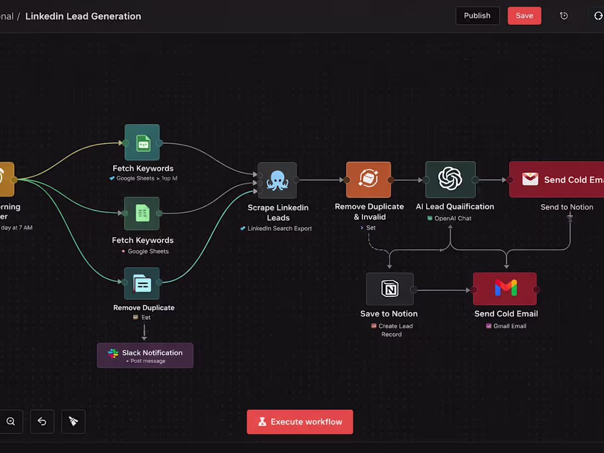
Task: Click the 'OpenAI Chat' subtitle
Action: 453,219
